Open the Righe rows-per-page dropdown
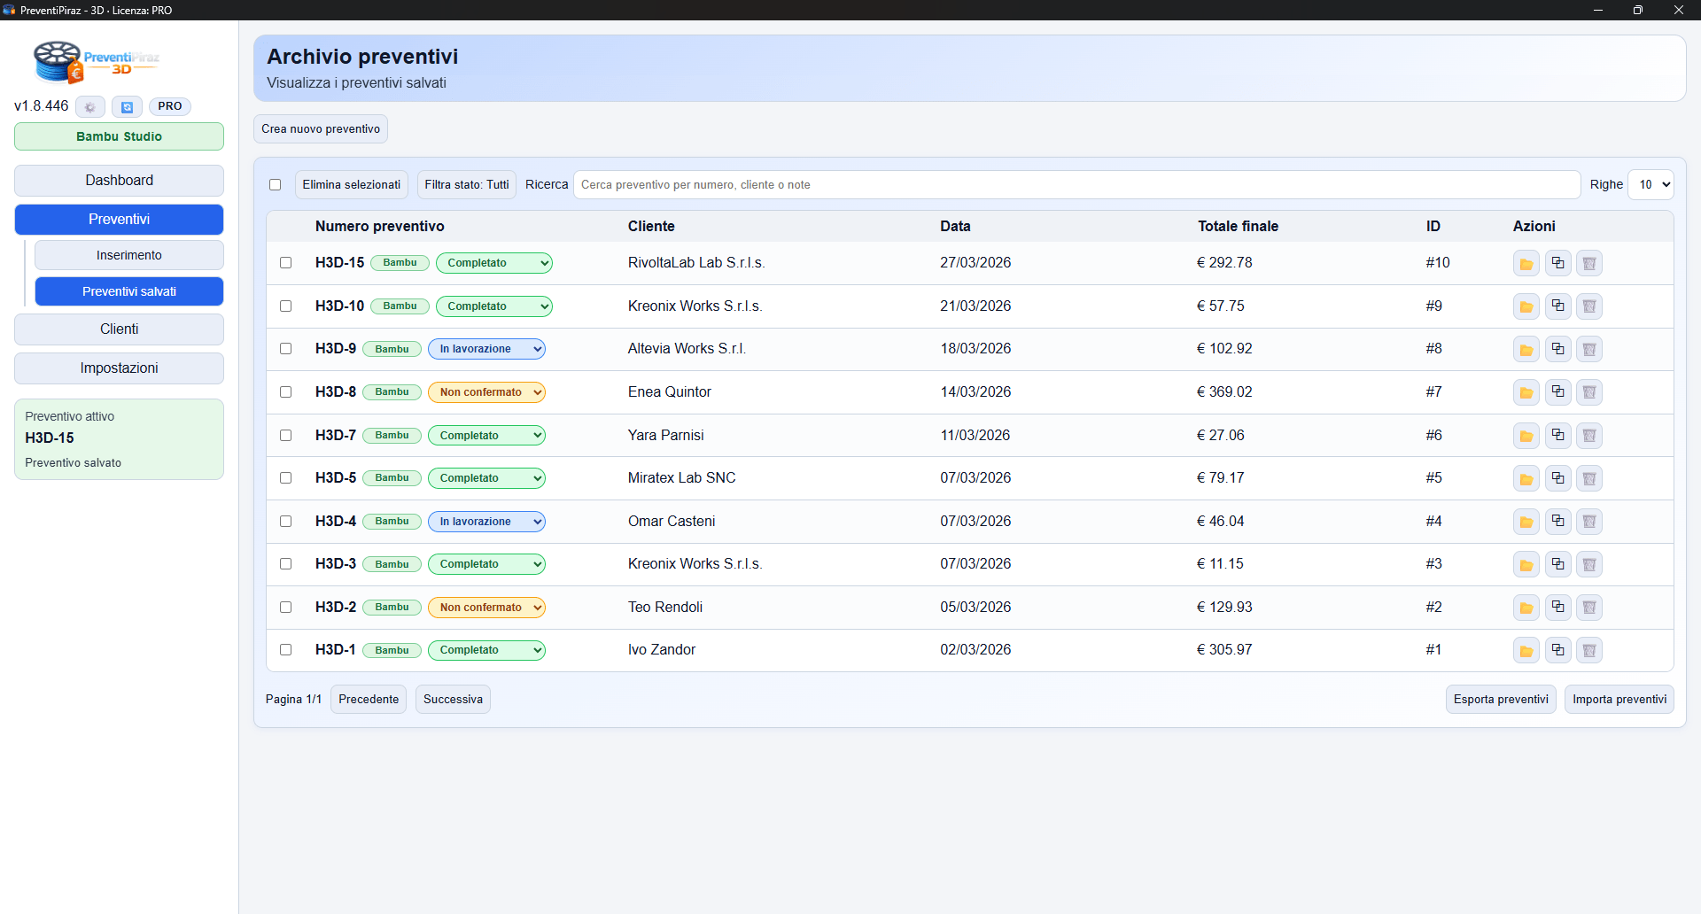The width and height of the screenshot is (1701, 914). point(1651,185)
